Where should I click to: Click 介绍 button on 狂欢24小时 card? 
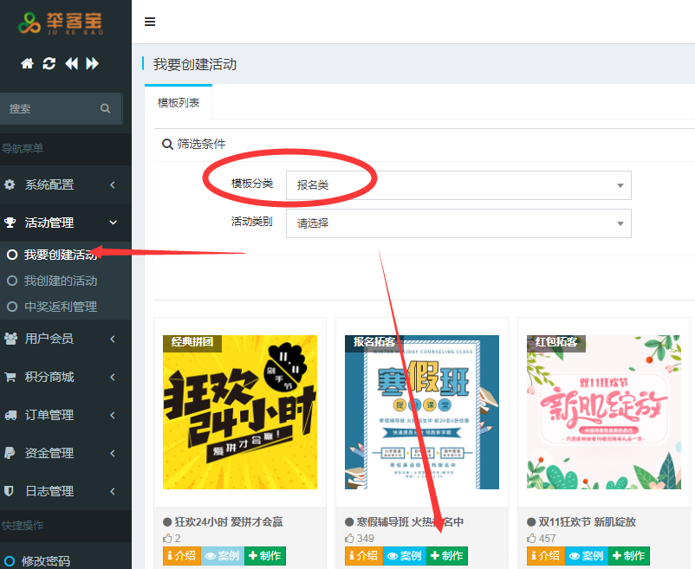pos(182,556)
